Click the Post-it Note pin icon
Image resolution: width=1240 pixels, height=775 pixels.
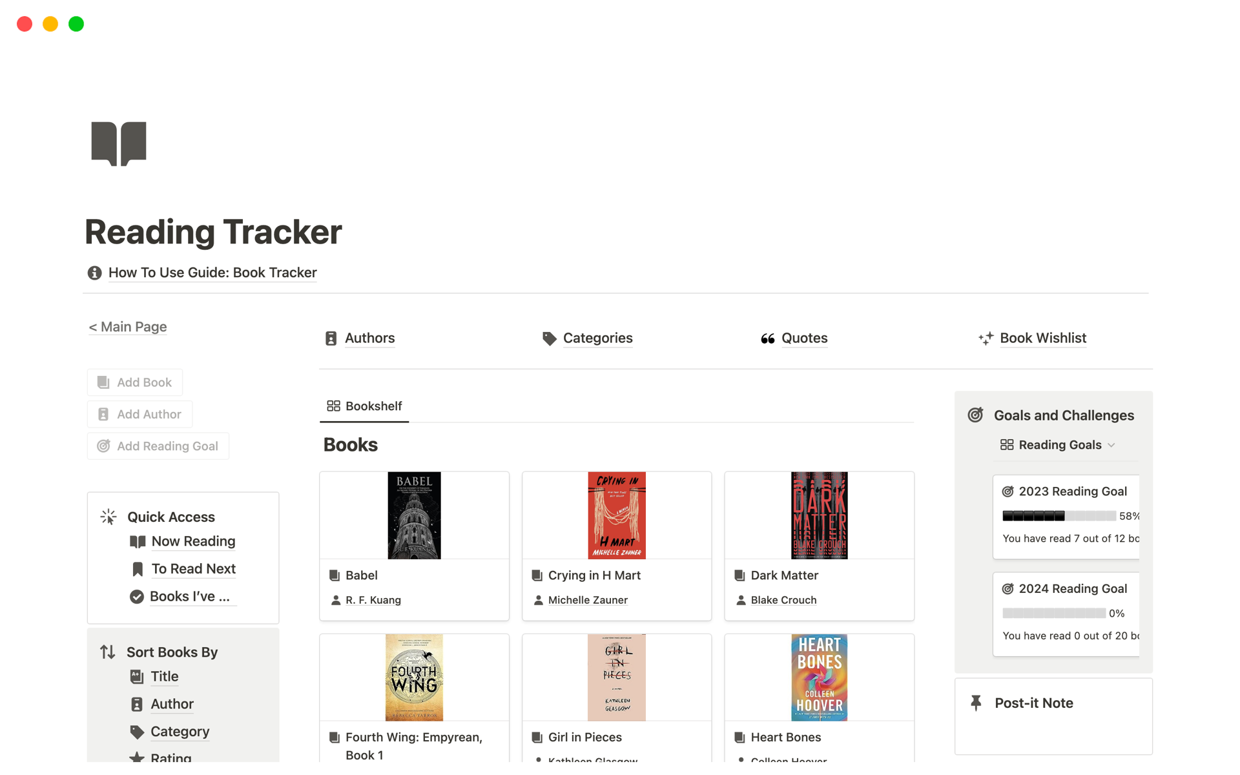(976, 703)
